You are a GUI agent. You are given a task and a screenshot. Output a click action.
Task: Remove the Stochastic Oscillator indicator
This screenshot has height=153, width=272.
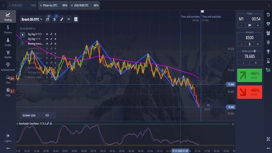click(51, 124)
